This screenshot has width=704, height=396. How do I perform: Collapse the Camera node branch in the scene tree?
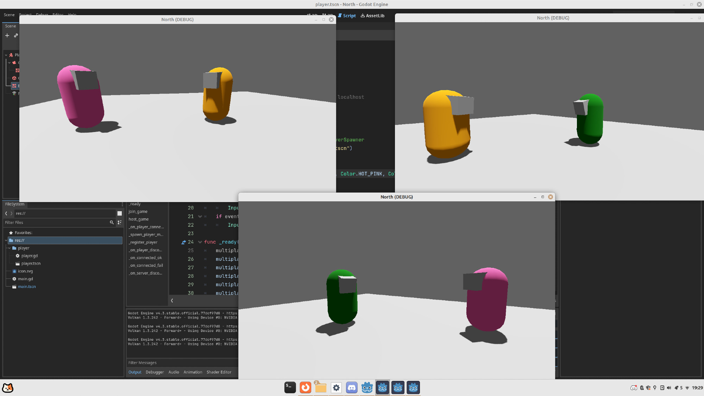tap(9, 63)
